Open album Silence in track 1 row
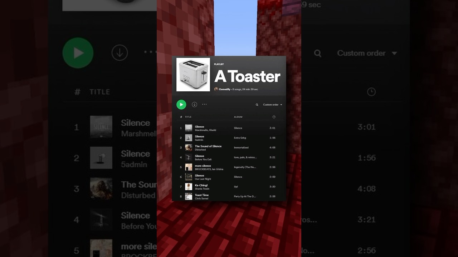The image size is (458, 257). point(238,128)
